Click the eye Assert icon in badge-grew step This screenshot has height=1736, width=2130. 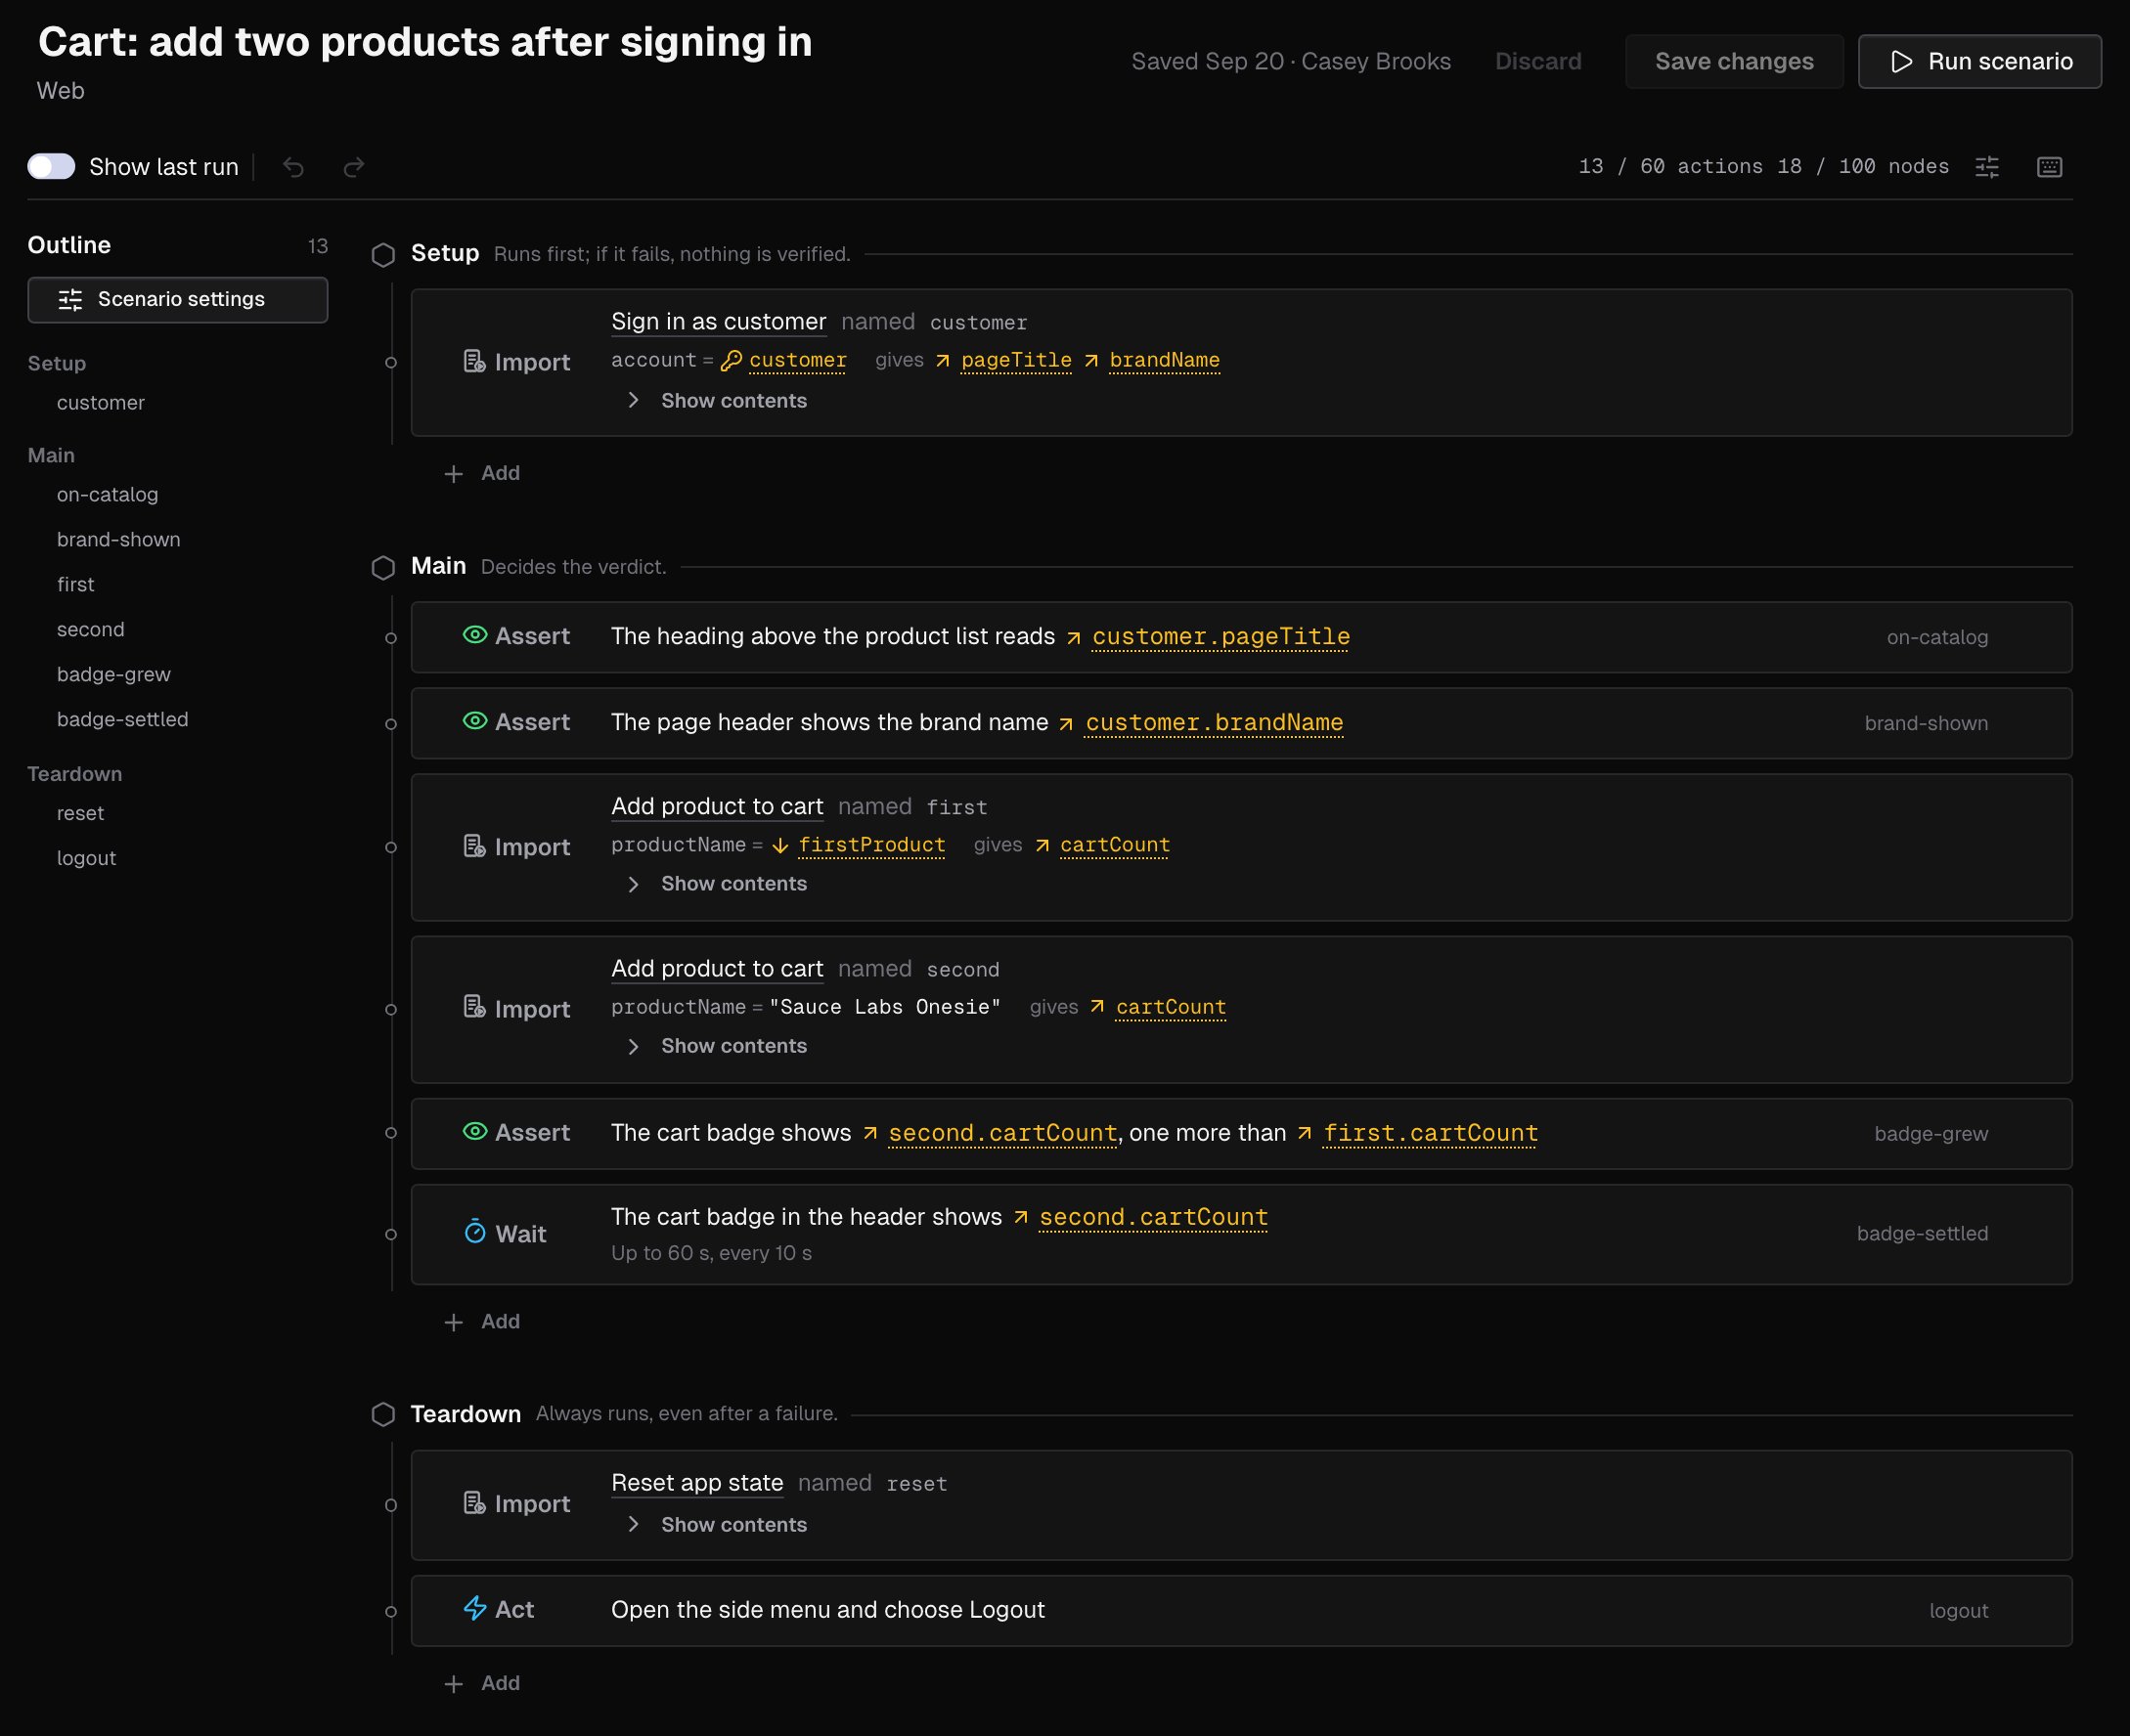tap(475, 1131)
